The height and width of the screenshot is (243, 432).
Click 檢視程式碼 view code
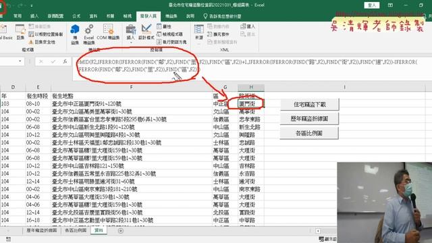(x=169, y=34)
